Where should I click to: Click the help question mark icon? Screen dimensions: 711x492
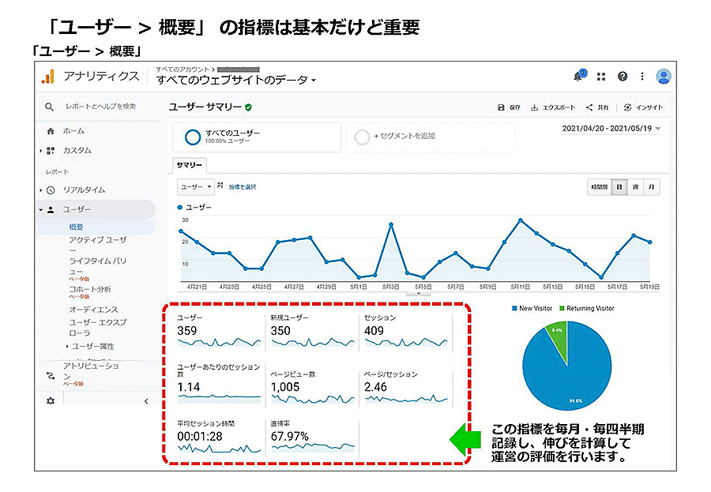click(x=623, y=77)
